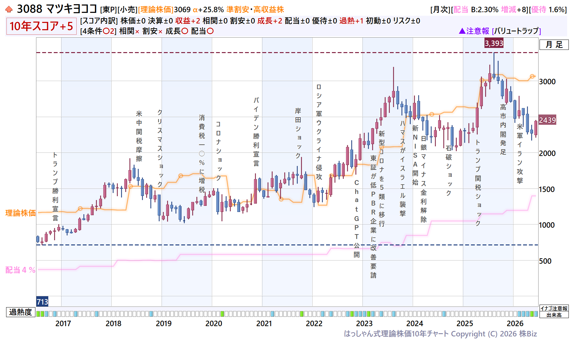This screenshot has width=573, height=339.
Task: Select the 月足 monthly chart label
Action: 554,44
